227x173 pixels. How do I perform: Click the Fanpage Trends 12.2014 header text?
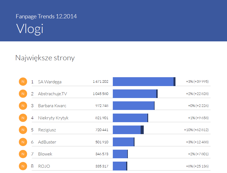click(46, 16)
